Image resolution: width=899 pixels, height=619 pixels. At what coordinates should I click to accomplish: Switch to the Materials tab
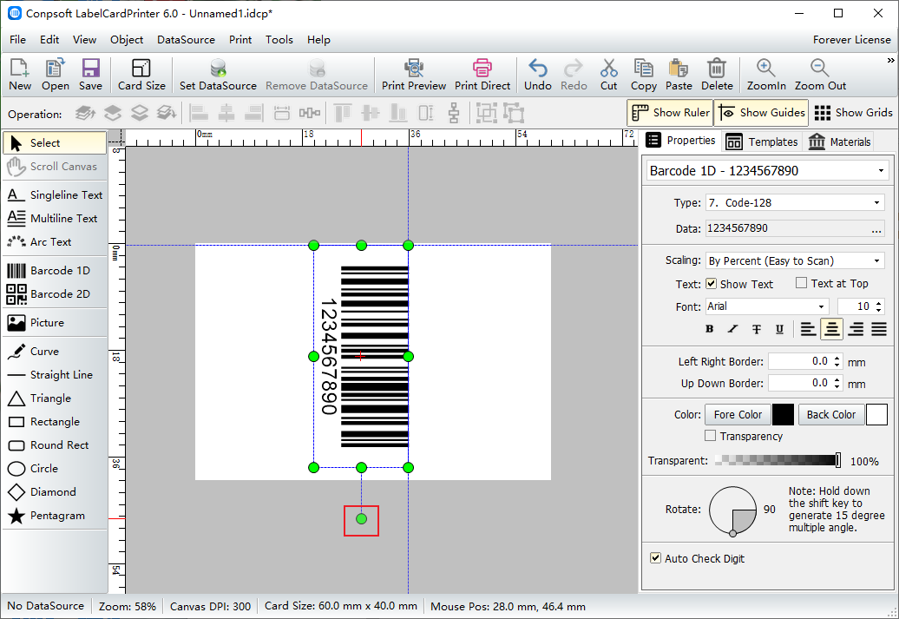tap(839, 142)
